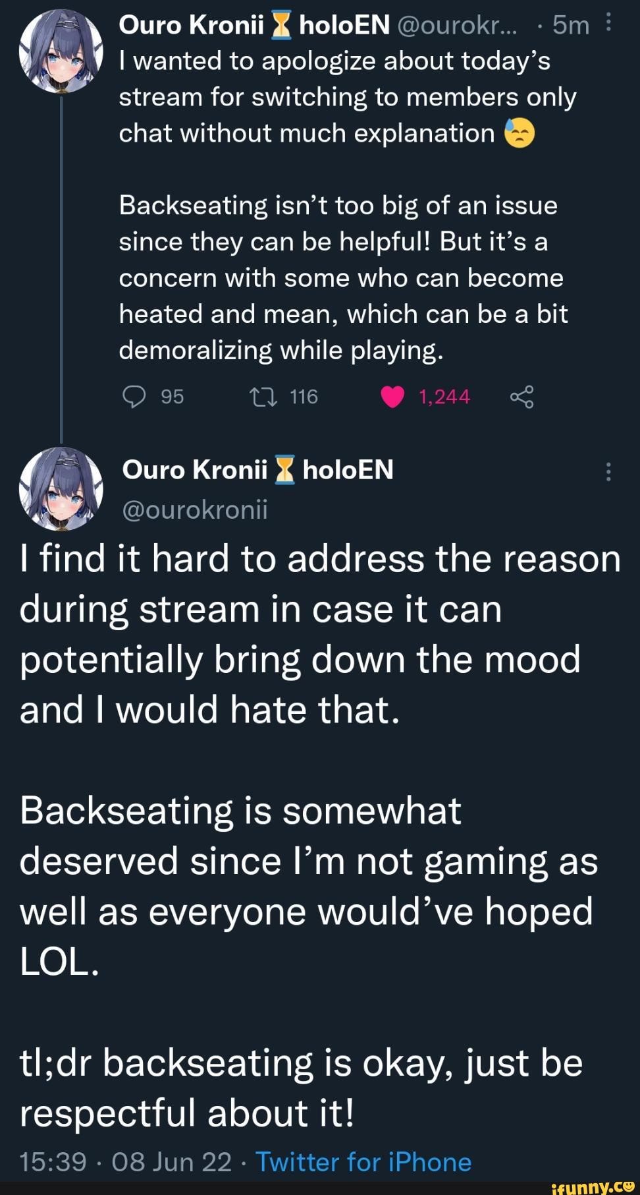Open more options on the 5m tweet
The height and width of the screenshot is (1195, 640).
click(608, 24)
